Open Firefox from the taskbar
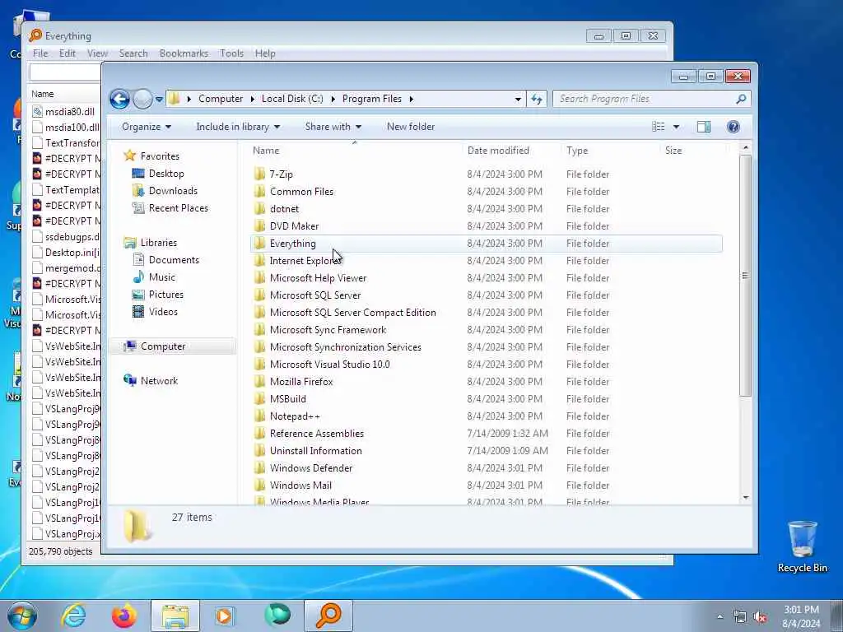This screenshot has width=843, height=632. pyautogui.click(x=124, y=616)
